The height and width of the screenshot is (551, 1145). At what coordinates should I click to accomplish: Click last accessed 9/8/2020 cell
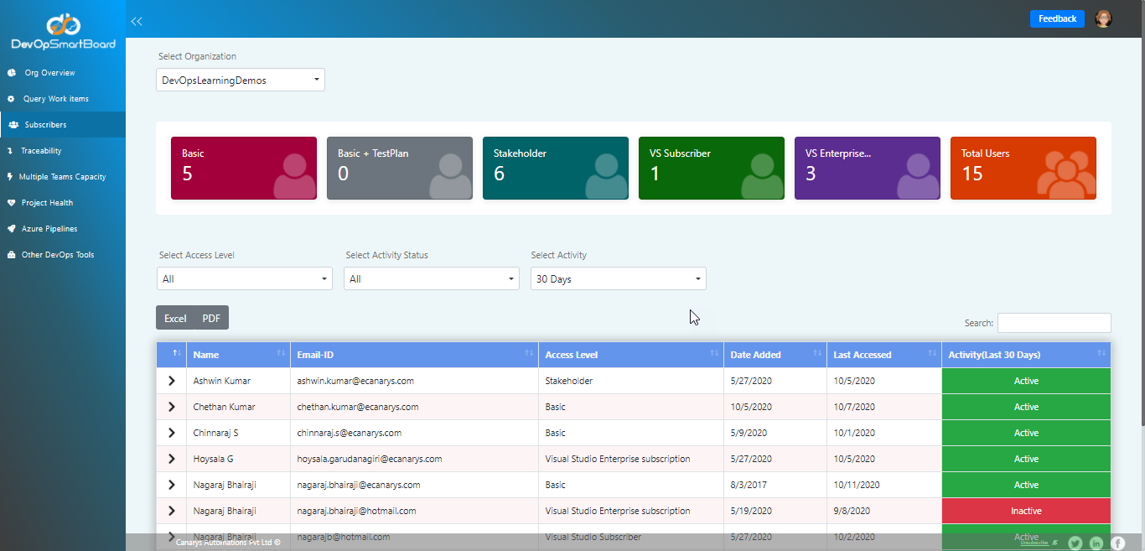(x=883, y=511)
